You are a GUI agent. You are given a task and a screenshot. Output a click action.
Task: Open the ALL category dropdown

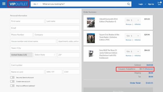pos(36,4)
